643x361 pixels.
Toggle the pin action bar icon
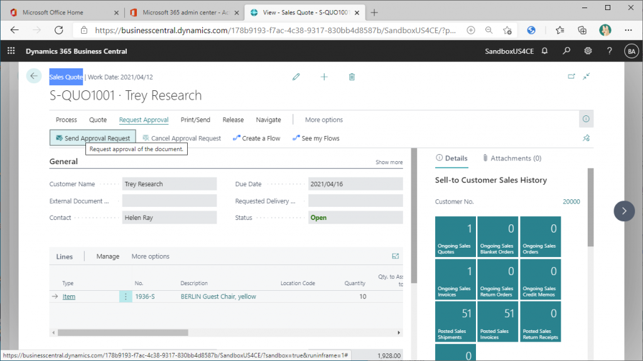586,139
